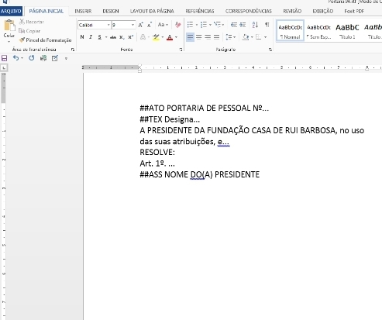
Task: Copy selection with Copiar
Action: [x=29, y=31]
